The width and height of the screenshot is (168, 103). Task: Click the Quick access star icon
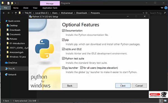pyautogui.click(x=6, y=21)
